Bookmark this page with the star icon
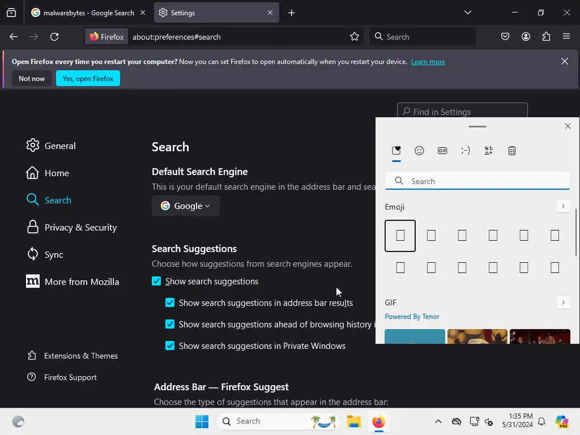The image size is (580, 435). (x=355, y=37)
